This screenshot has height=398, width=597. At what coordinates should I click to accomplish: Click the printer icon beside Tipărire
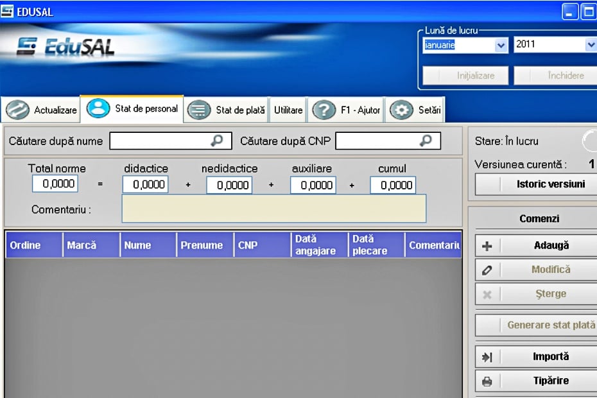click(x=487, y=381)
